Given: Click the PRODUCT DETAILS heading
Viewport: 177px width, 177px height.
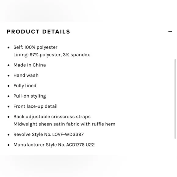Looking at the screenshot, I should [38, 32].
